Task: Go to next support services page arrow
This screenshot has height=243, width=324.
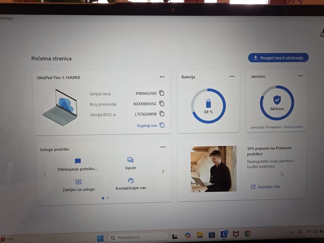Action: click(x=163, y=172)
